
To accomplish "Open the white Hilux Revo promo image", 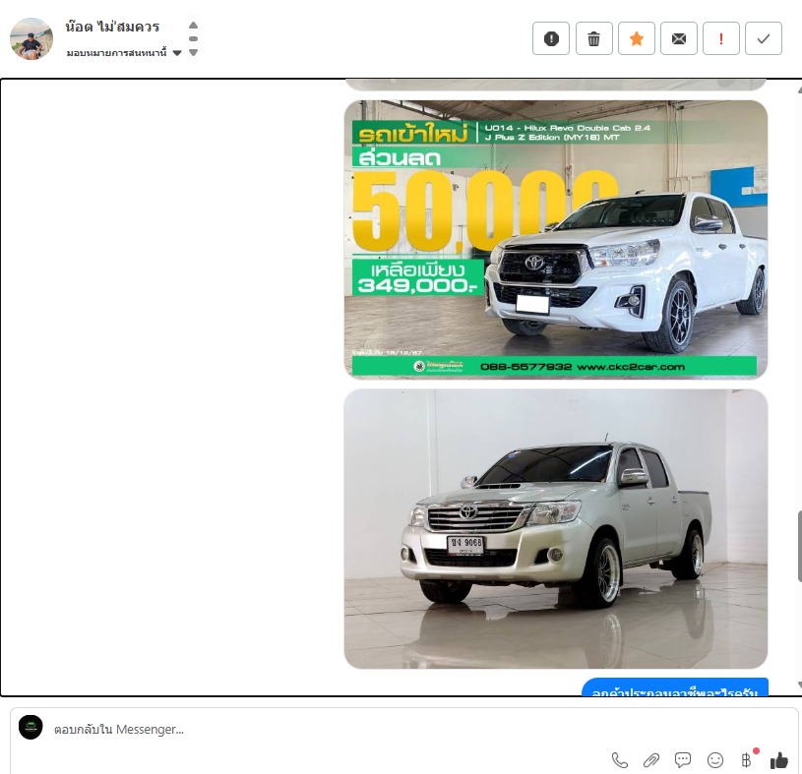I will pos(555,239).
